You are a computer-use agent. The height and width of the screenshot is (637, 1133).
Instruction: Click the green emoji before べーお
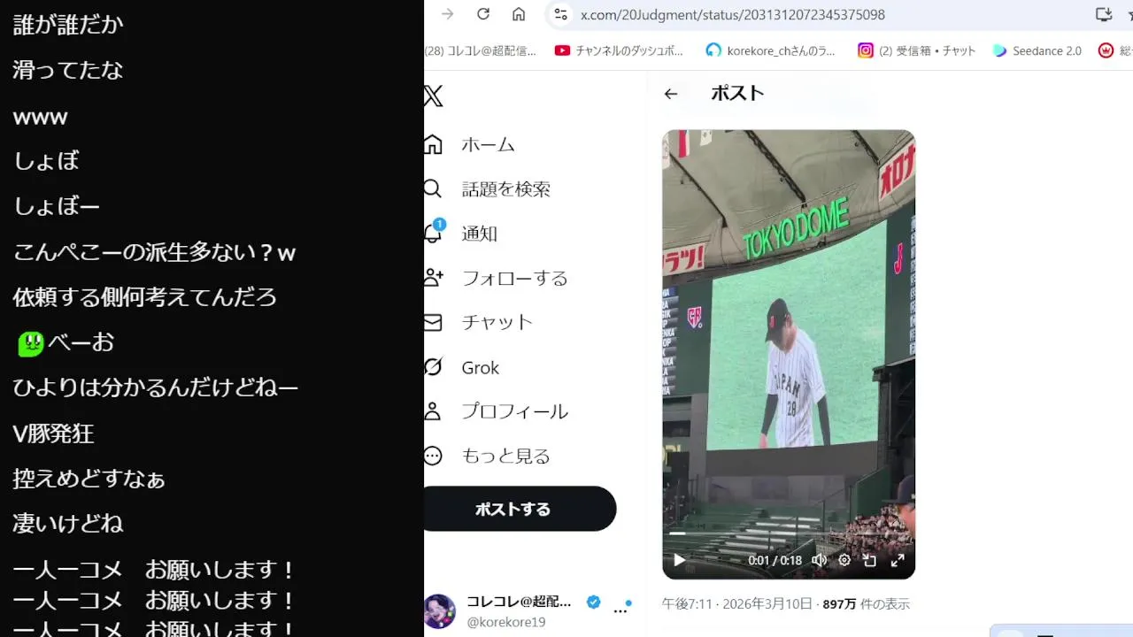coord(30,343)
